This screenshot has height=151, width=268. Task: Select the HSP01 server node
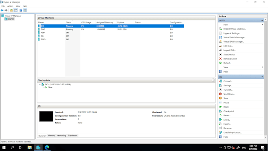click(11, 19)
